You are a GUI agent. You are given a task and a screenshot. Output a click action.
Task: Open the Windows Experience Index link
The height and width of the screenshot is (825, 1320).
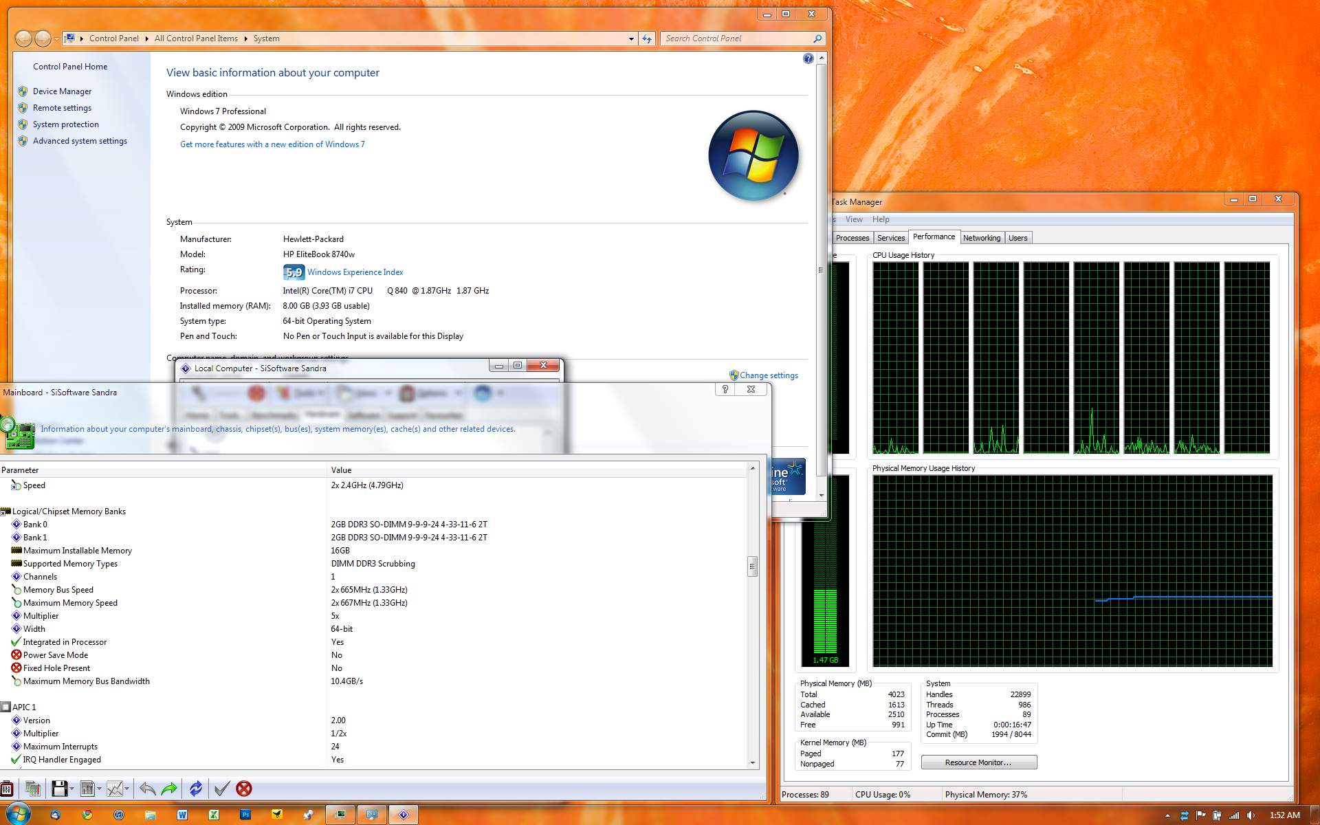pyautogui.click(x=355, y=272)
